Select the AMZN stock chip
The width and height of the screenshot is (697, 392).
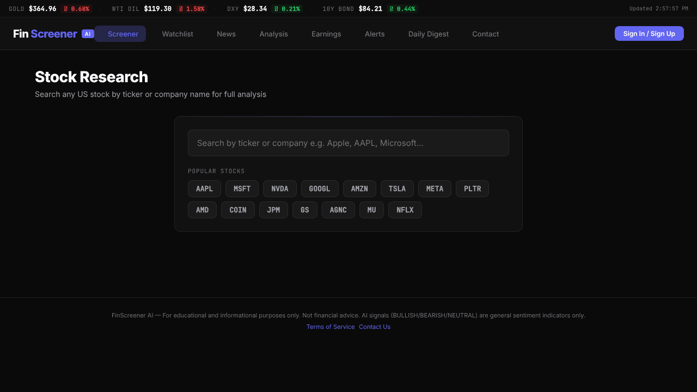coord(359,188)
